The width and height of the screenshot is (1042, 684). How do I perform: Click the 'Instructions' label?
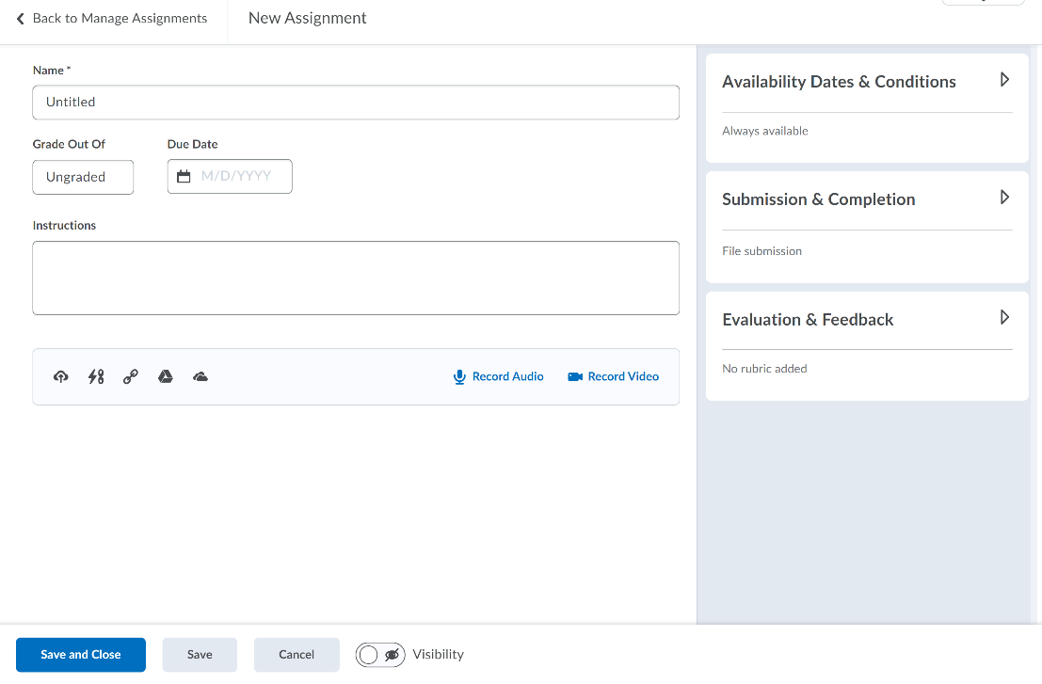coord(64,226)
